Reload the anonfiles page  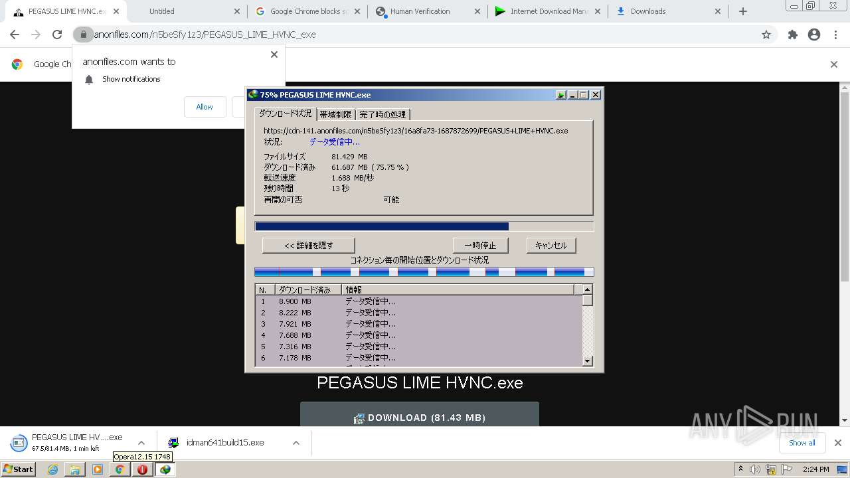pos(57,35)
